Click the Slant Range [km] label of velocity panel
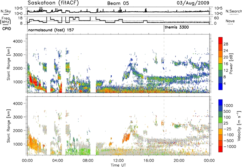Image resolution: width=242 pixels, height=167 pixels. pyautogui.click(x=8, y=126)
